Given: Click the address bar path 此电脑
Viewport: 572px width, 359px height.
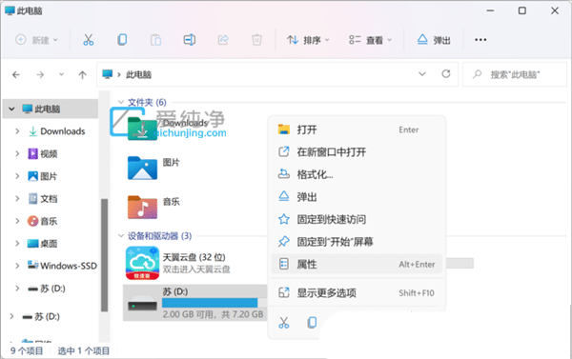Looking at the screenshot, I should [138, 74].
